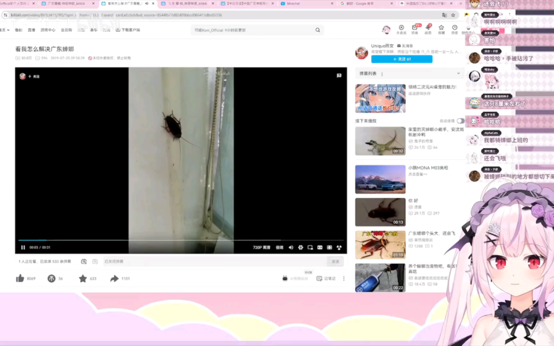Open danmaku settings icon
The height and width of the screenshot is (346, 554).
95,261
